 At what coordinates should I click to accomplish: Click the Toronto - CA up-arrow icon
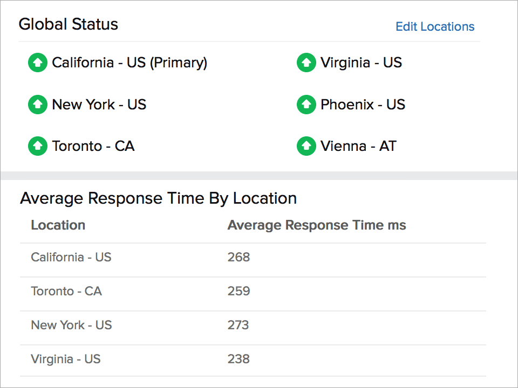click(38, 146)
